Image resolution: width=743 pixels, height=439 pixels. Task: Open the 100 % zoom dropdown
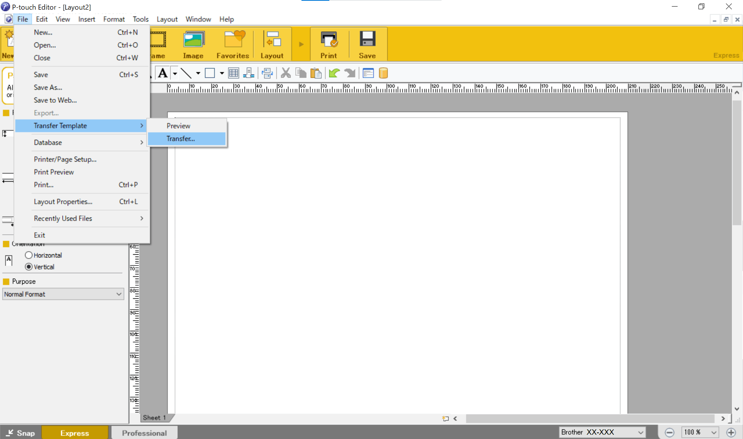[x=700, y=432]
